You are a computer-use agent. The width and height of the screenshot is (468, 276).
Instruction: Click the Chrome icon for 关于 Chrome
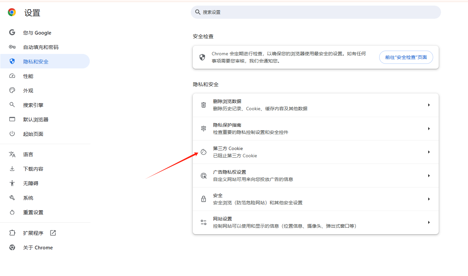coord(12,247)
